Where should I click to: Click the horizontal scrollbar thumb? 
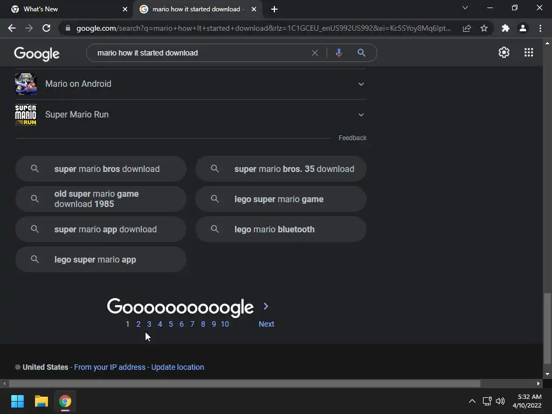pyautogui.click(x=245, y=384)
